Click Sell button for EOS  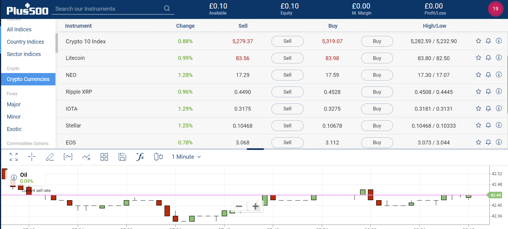point(287,143)
